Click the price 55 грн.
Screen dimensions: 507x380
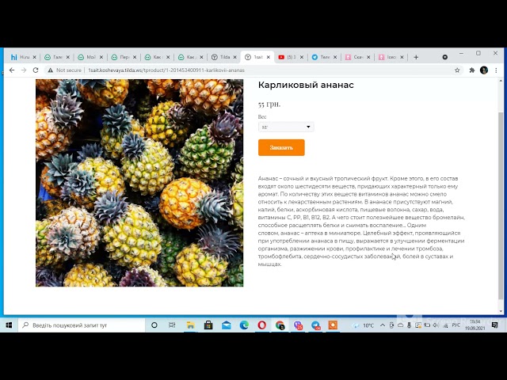[x=269, y=104]
